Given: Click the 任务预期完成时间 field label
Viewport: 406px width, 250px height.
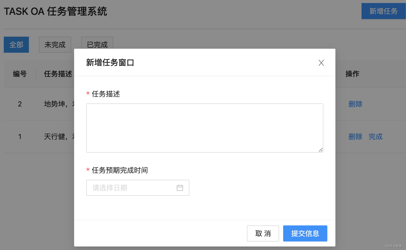Looking at the screenshot, I should [x=120, y=170].
